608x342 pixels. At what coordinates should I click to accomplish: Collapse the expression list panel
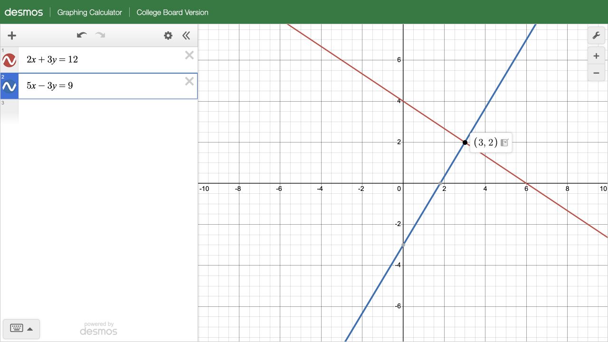pos(186,36)
